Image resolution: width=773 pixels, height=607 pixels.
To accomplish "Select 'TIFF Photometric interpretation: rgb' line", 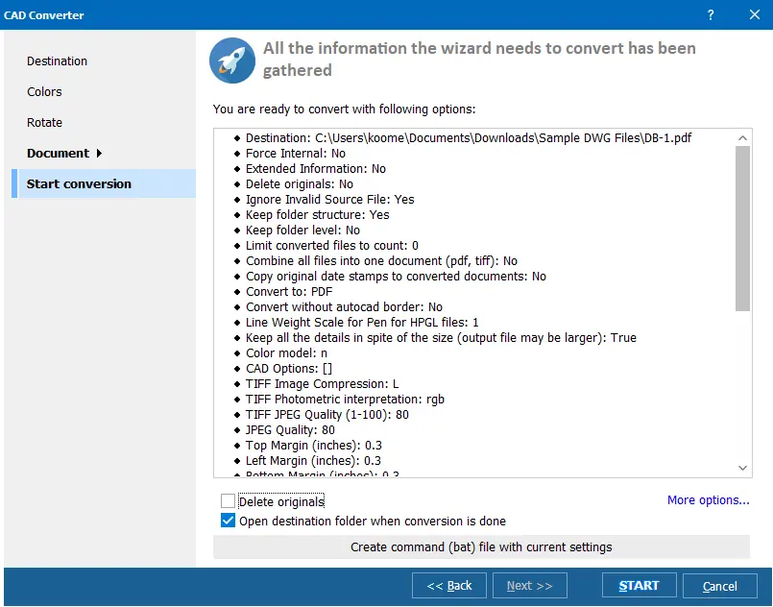I will 345,399.
